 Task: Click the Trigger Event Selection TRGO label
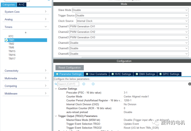click(83, 124)
